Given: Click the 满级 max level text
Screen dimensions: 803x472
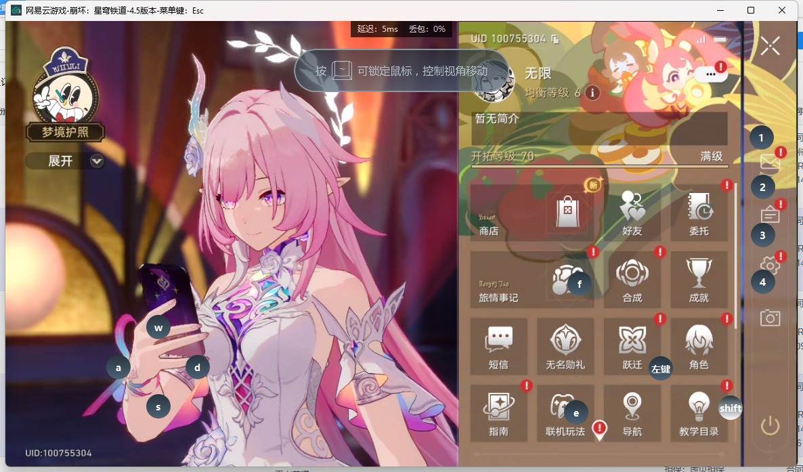Looking at the screenshot, I should (712, 156).
